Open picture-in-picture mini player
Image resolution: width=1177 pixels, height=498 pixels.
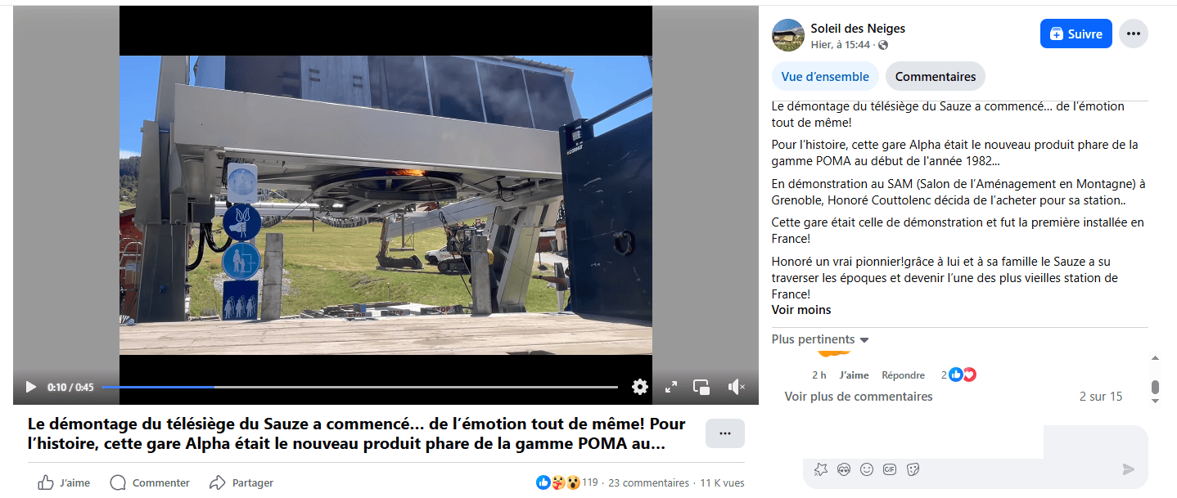pos(701,387)
